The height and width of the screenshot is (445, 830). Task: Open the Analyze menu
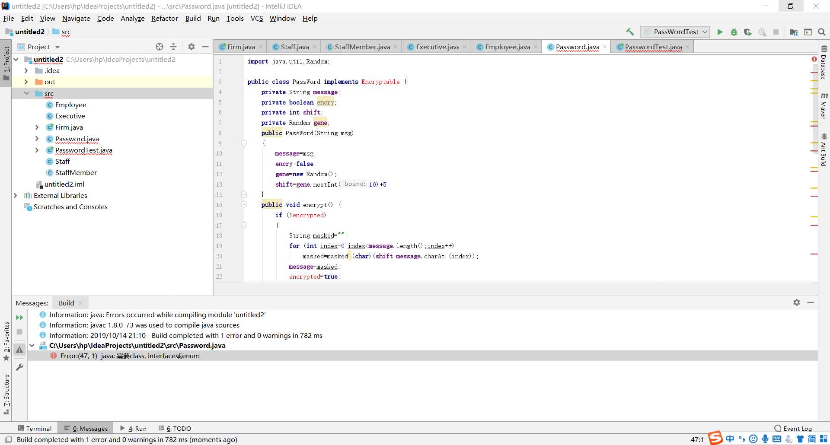click(x=132, y=18)
